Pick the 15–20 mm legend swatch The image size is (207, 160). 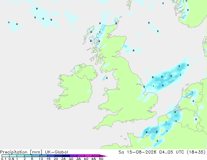pos(51,156)
